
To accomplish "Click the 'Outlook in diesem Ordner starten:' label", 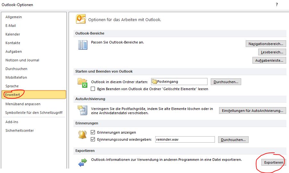I will pos(119,82).
